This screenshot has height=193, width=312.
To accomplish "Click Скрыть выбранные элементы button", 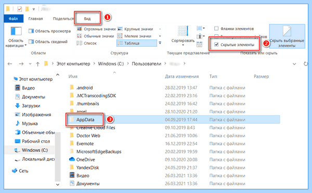I will click(287, 36).
